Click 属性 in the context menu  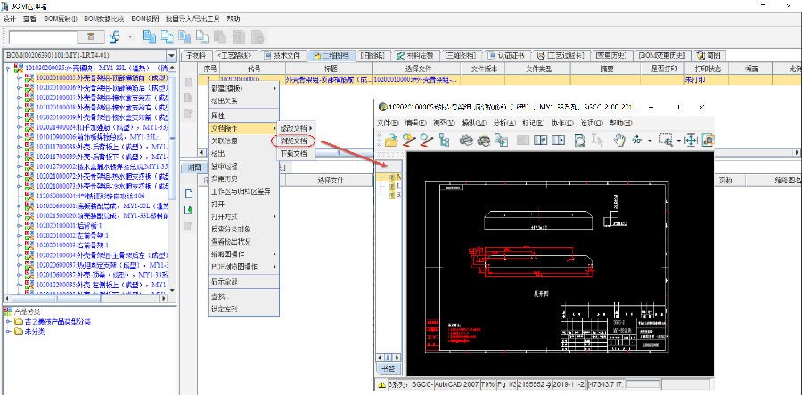point(217,116)
